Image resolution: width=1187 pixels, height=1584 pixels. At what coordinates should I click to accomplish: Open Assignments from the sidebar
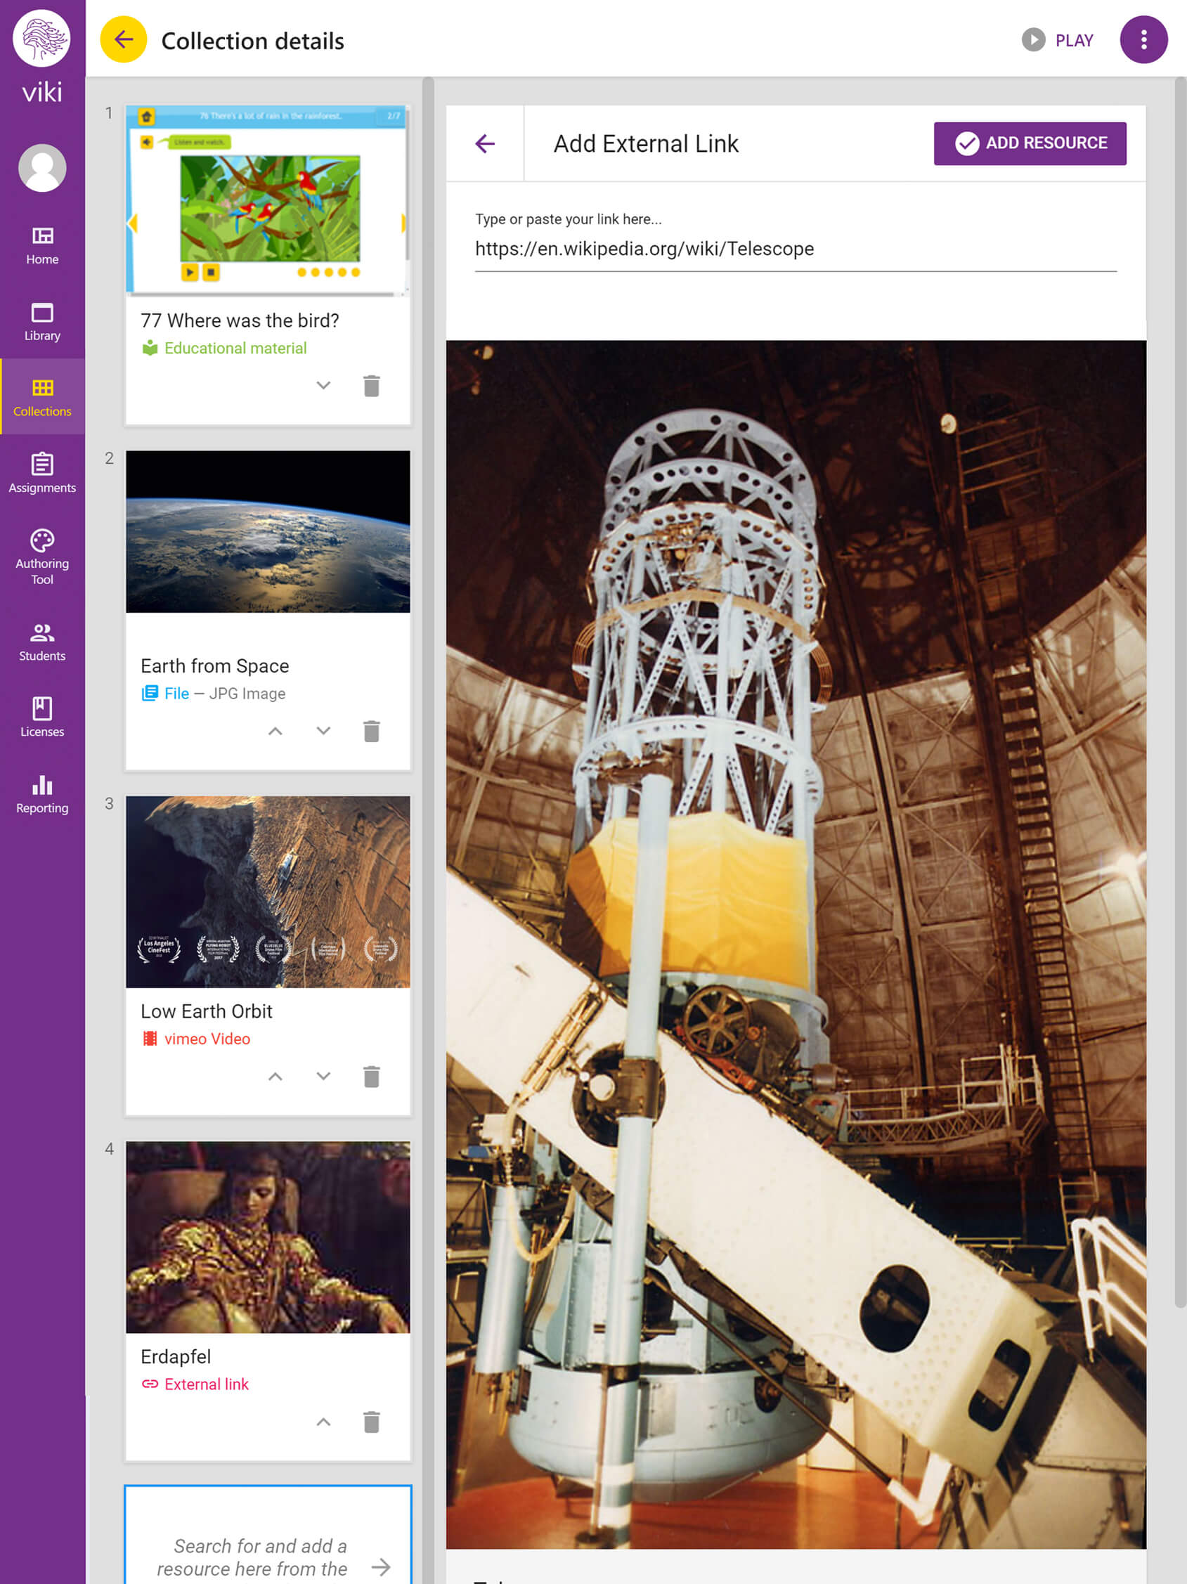click(x=42, y=473)
